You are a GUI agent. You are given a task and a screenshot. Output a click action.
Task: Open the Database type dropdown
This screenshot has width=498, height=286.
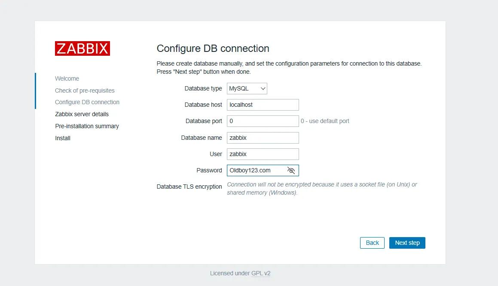pyautogui.click(x=247, y=89)
